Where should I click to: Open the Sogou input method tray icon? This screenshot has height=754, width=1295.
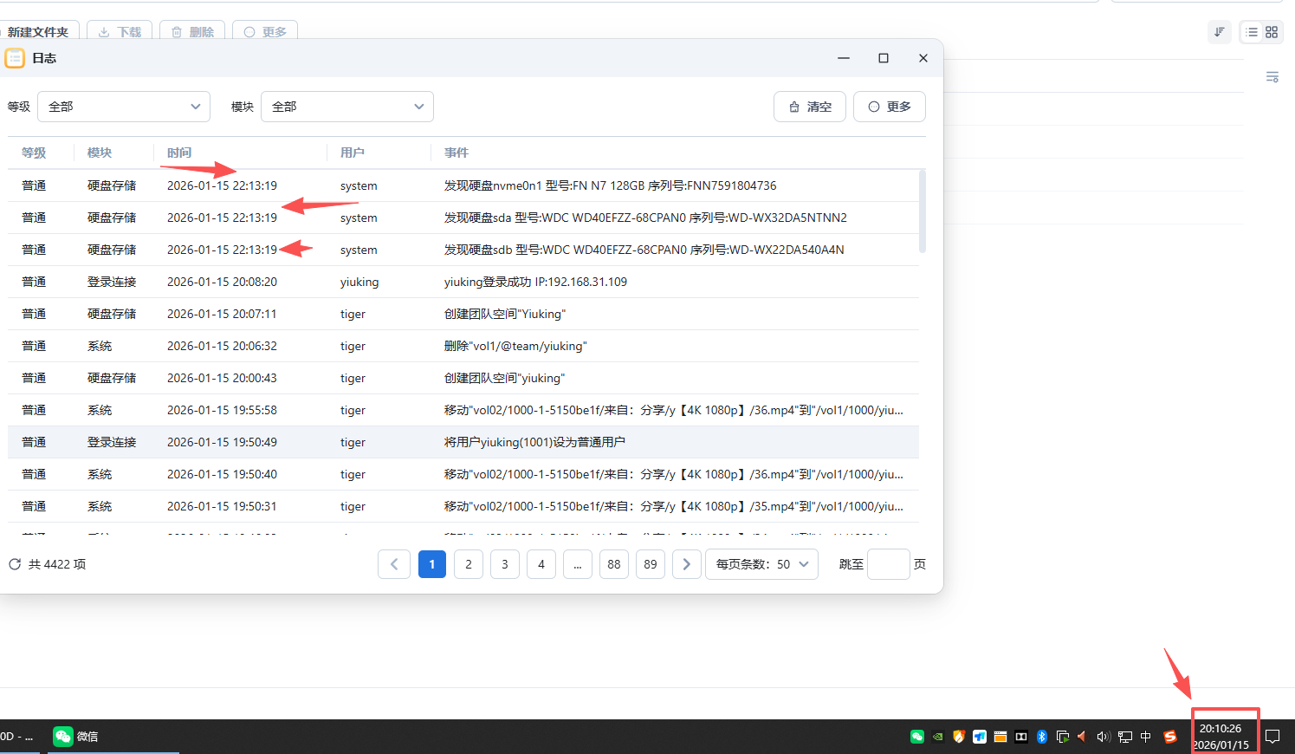pyautogui.click(x=1170, y=737)
